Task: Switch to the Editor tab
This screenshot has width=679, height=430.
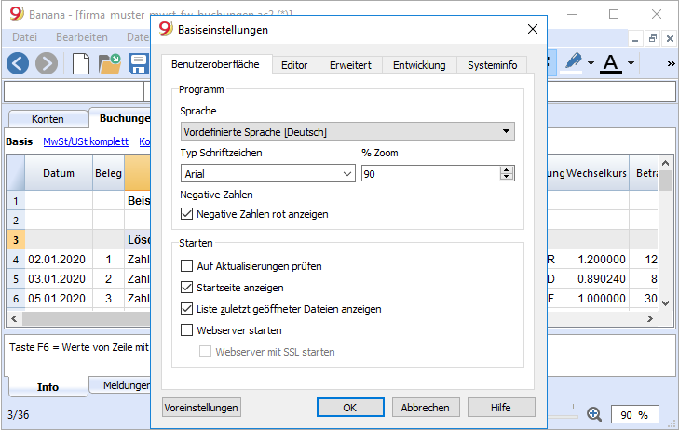Action: [x=294, y=65]
